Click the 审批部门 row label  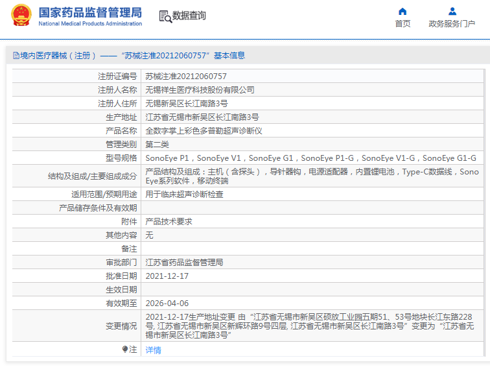(x=121, y=263)
